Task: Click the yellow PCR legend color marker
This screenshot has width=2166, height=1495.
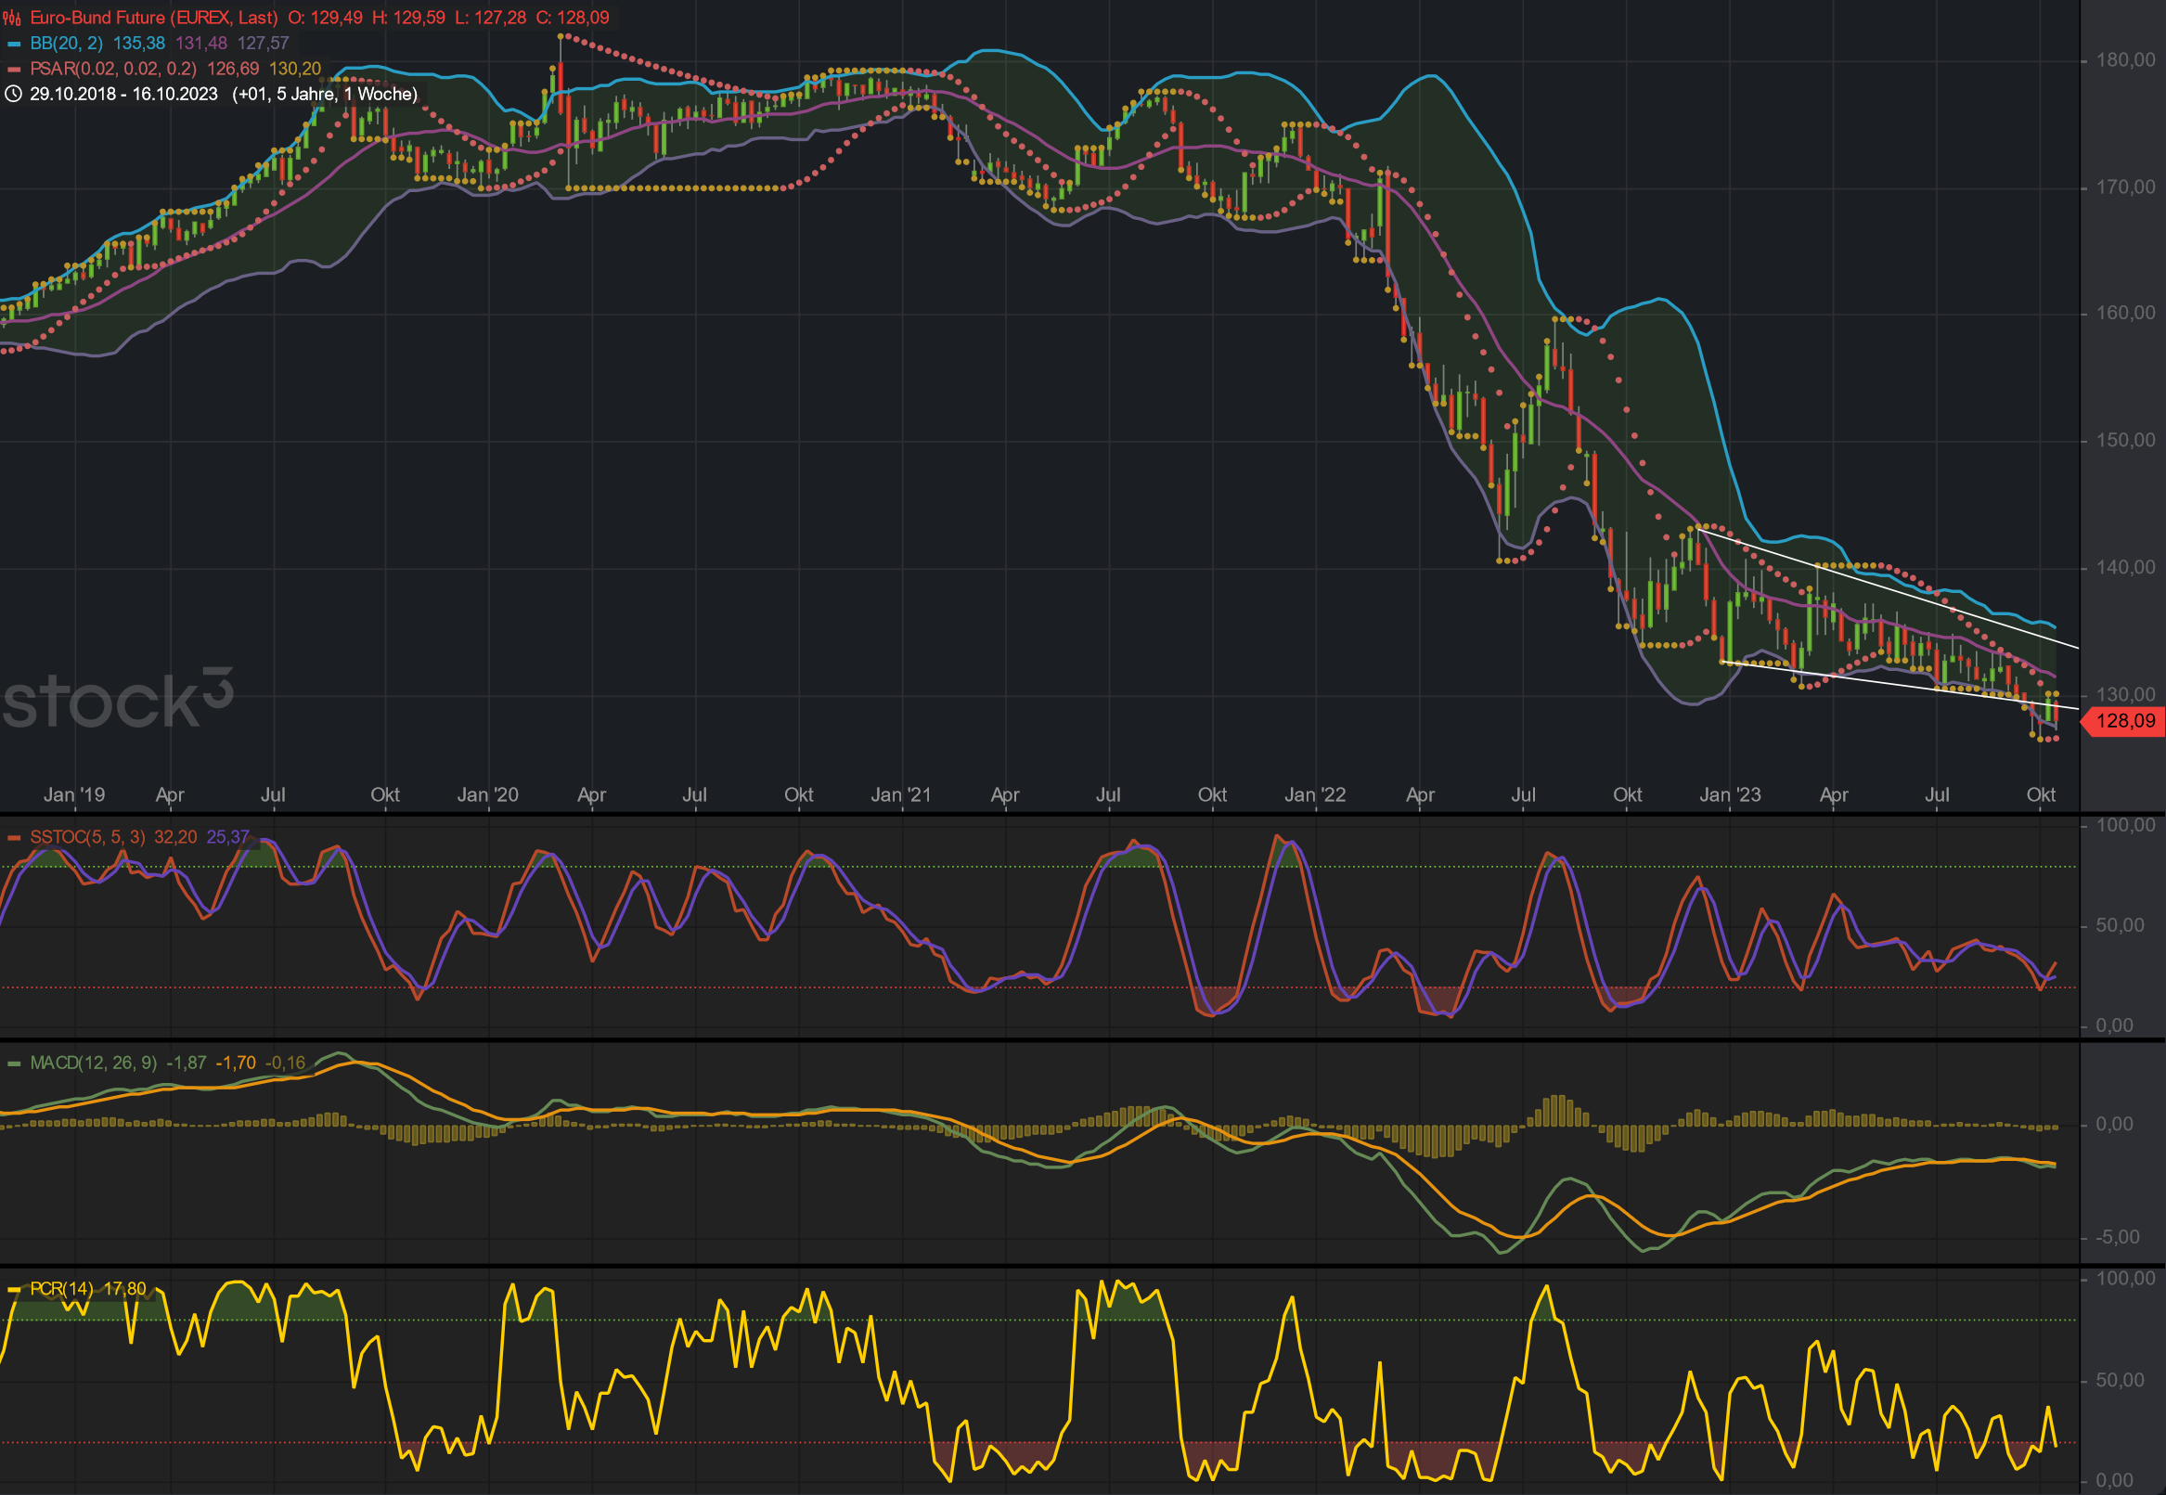Action: point(13,1289)
